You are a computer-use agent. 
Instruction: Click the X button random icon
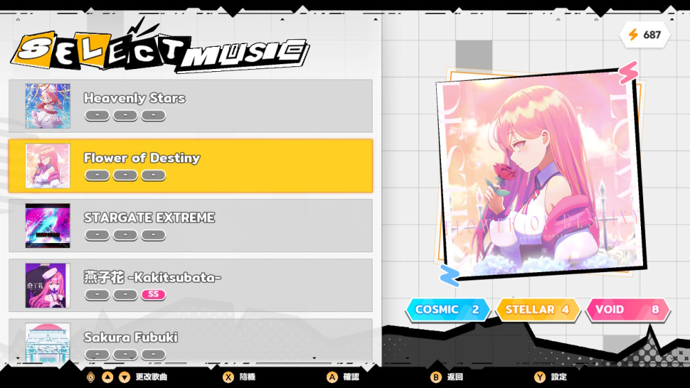228,377
